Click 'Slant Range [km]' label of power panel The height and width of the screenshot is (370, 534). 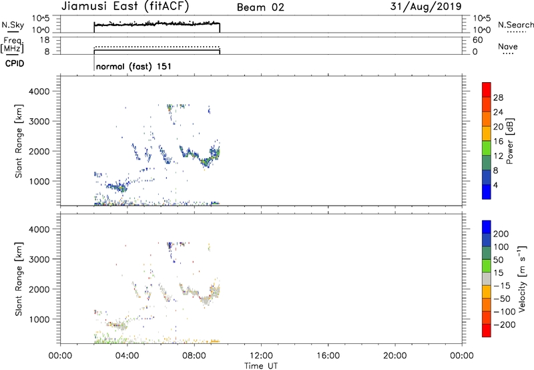19,141
